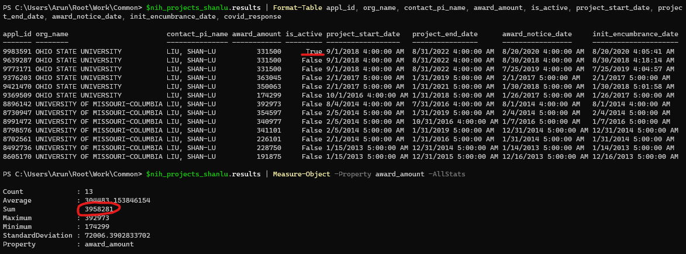Click the is_active column header
Image resolution: width=686 pixels, height=254 pixels.
(304, 34)
